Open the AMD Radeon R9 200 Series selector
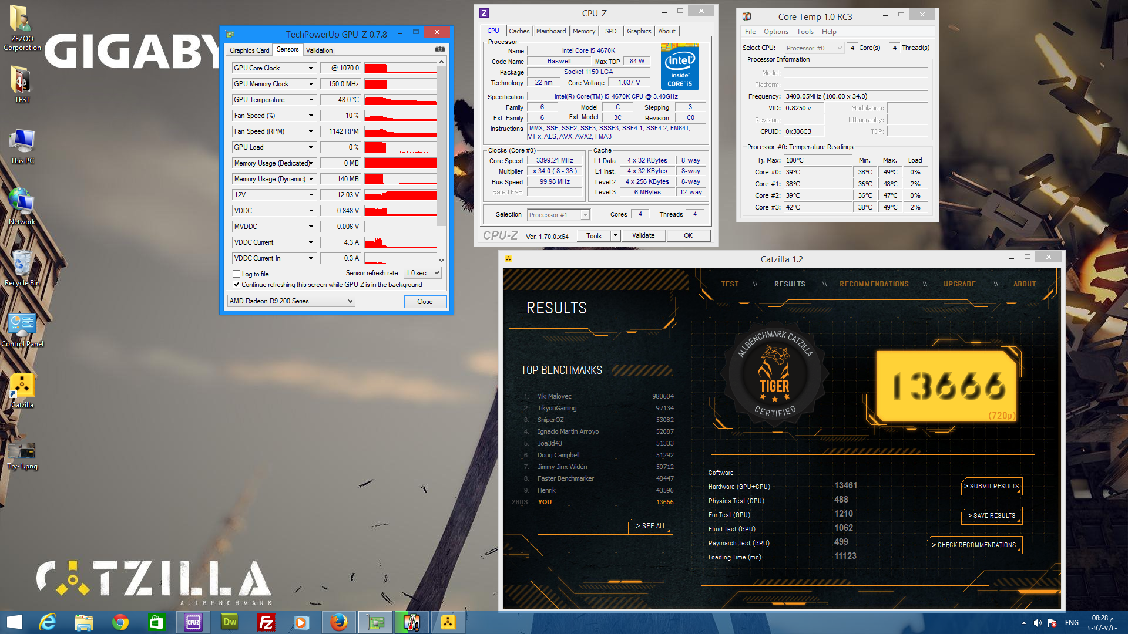 point(291,301)
